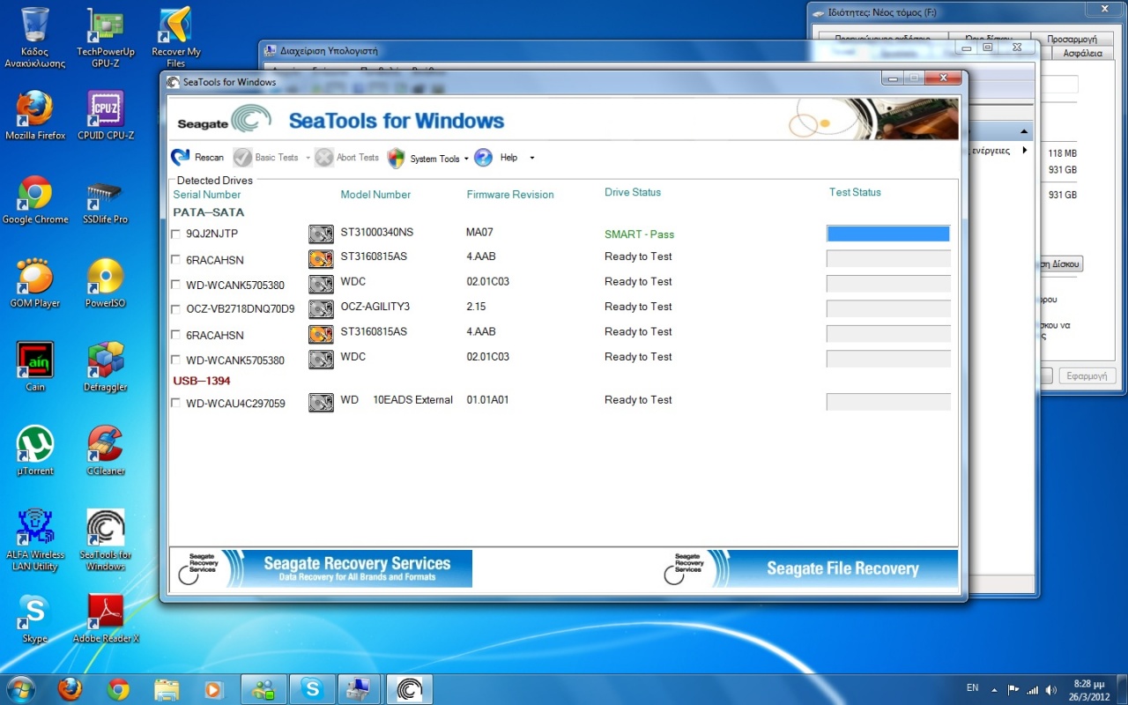
Task: Click the Basic Tests checkmark icon
Action: pos(242,158)
